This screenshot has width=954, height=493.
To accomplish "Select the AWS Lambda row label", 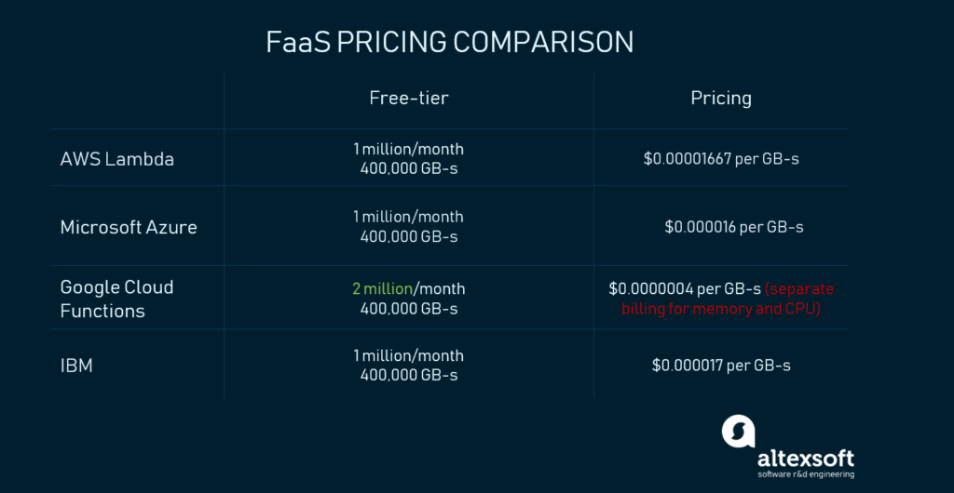I will coord(116,159).
